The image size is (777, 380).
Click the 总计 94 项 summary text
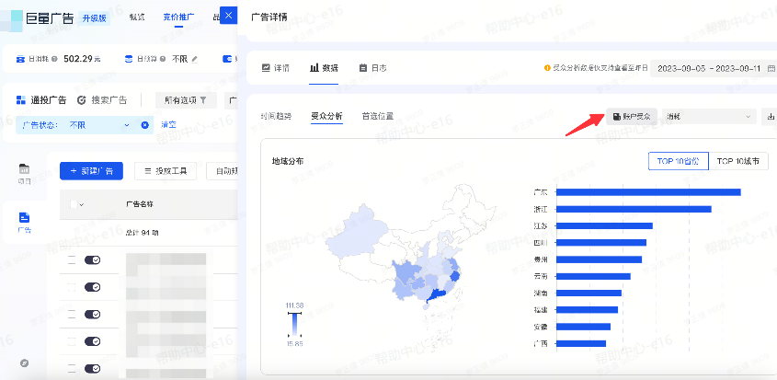(142, 233)
